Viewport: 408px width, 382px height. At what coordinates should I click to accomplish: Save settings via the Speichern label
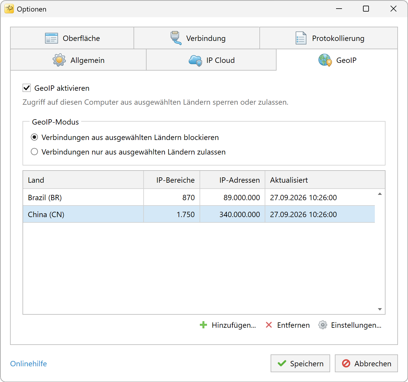(x=307, y=364)
